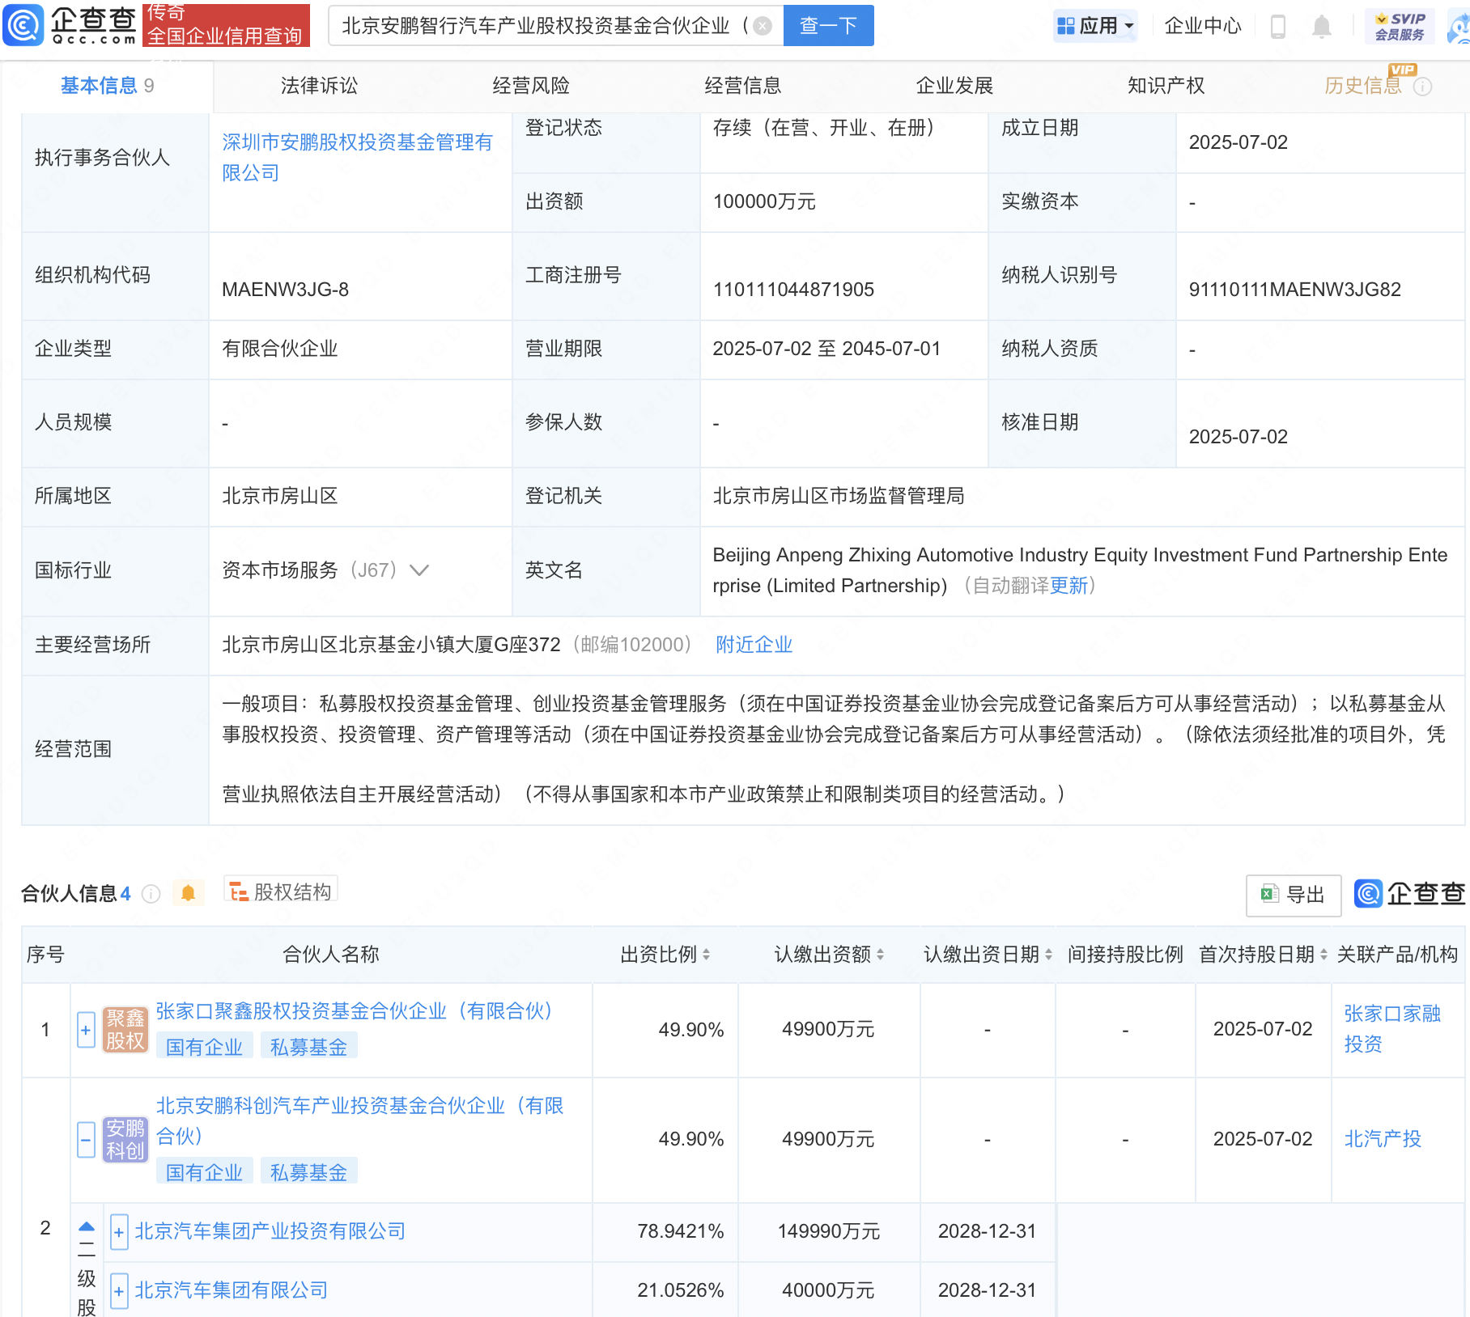Screen dimensions: 1470x1317
Task: Switch to 企业发展 tab
Action: point(954,86)
